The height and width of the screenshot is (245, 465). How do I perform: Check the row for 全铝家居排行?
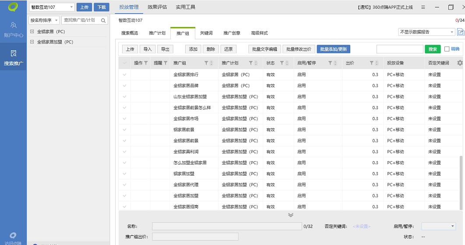(125, 75)
